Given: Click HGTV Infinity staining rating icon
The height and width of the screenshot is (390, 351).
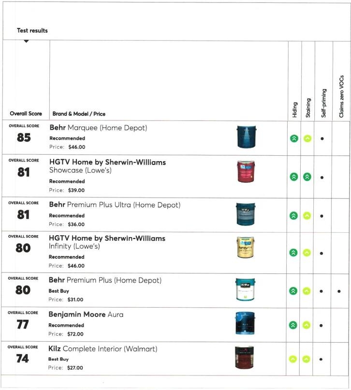Looking at the screenshot, I should tap(307, 253).
